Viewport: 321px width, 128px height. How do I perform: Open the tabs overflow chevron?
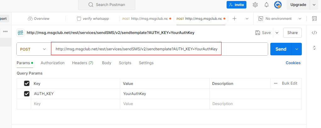pyautogui.click(x=247, y=19)
